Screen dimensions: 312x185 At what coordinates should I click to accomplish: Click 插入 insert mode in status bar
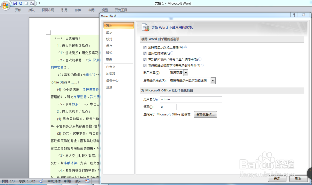tap(78, 181)
